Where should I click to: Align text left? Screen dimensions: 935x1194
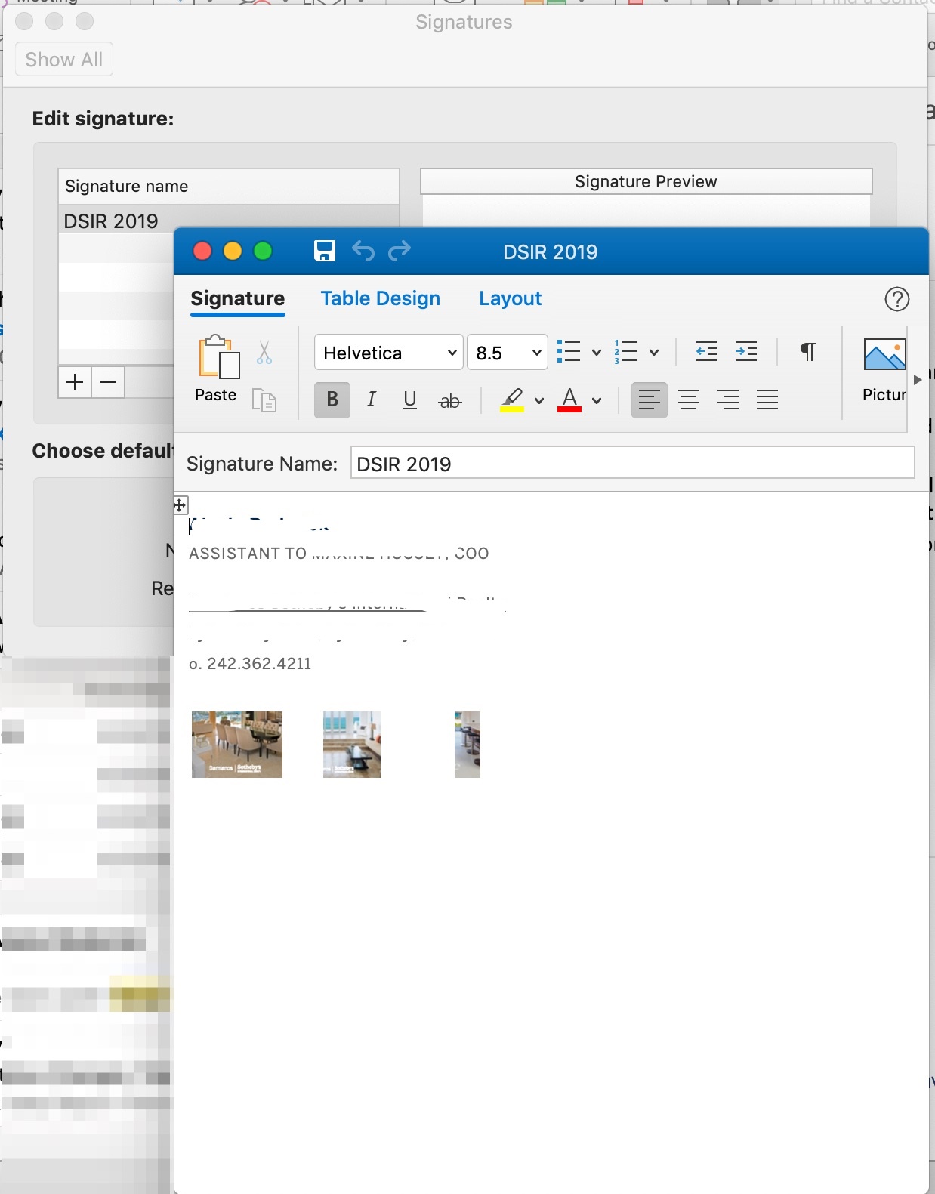click(650, 400)
